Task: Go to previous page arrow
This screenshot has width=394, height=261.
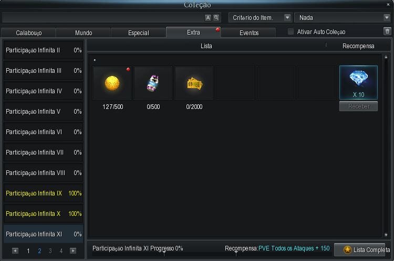Action: [15, 251]
